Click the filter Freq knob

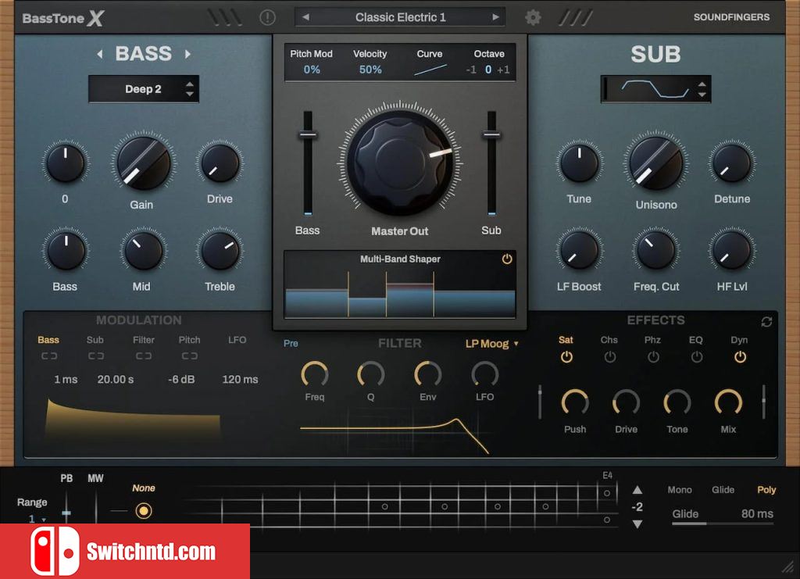[315, 375]
